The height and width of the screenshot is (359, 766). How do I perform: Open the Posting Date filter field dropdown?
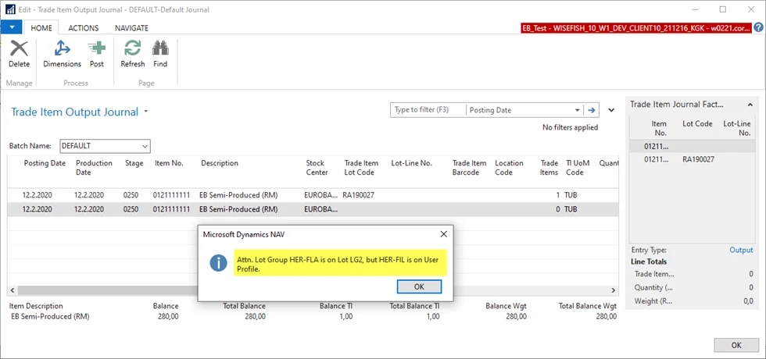point(578,110)
